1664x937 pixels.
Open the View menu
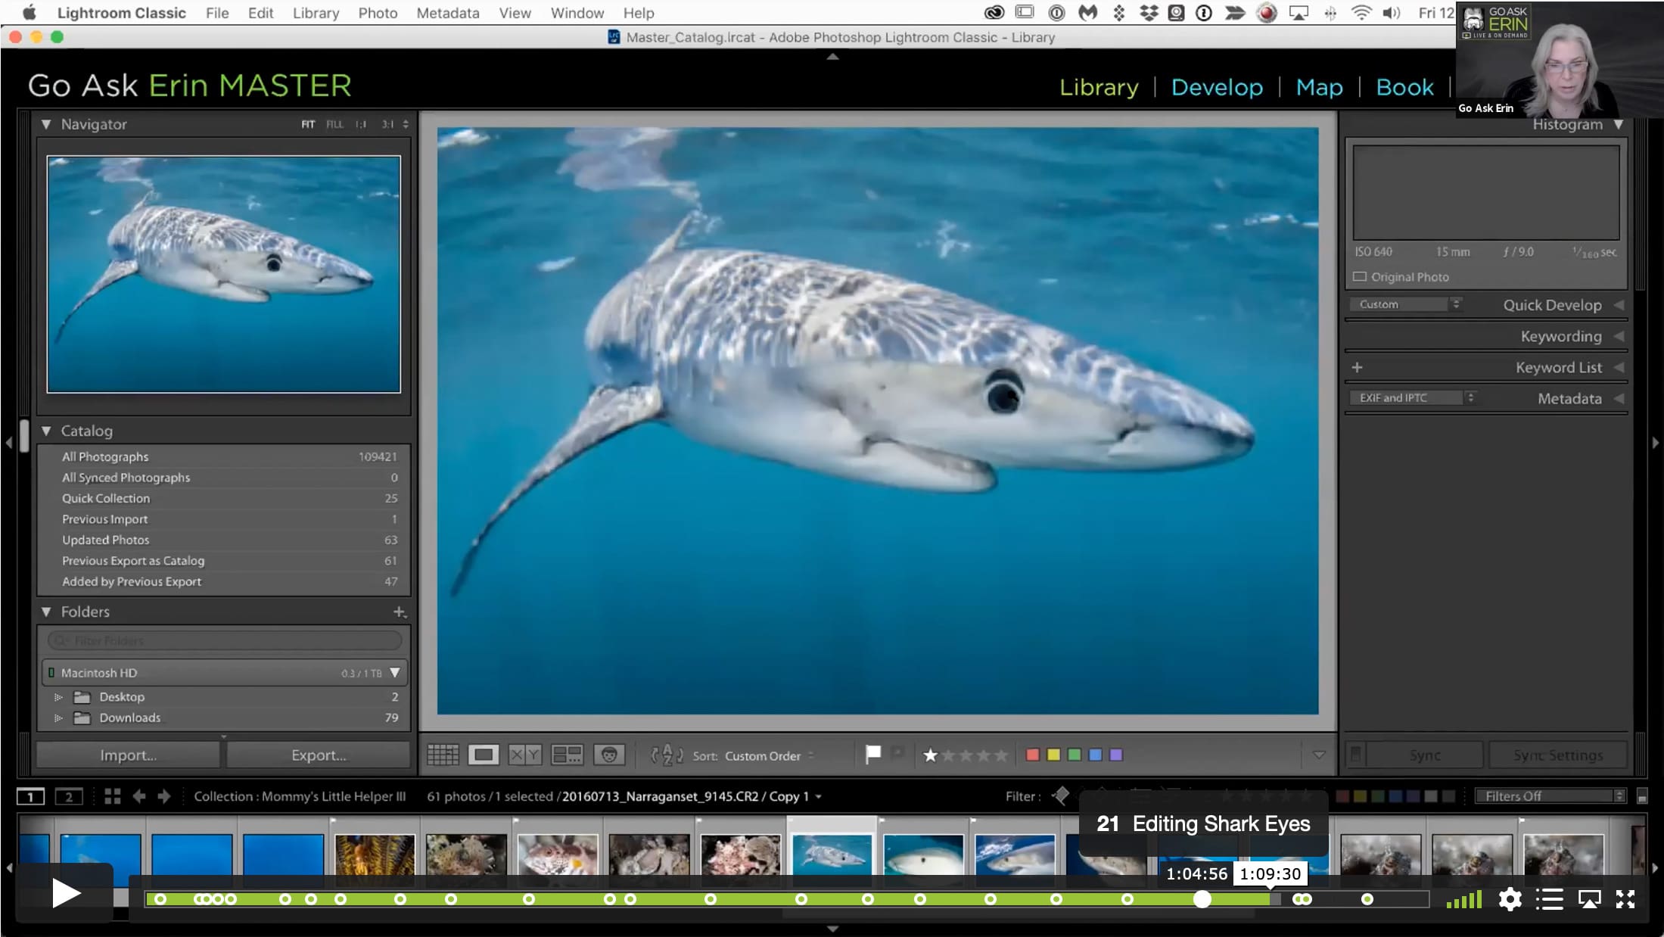click(x=515, y=13)
